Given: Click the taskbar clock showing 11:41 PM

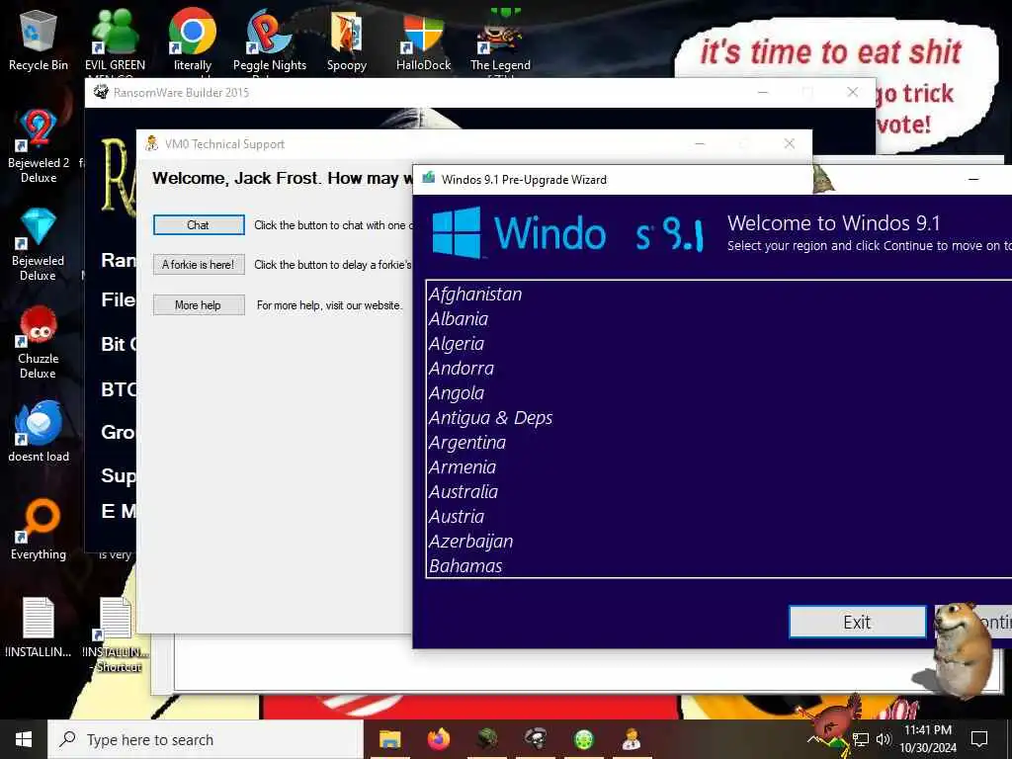Looking at the screenshot, I should 928,739.
